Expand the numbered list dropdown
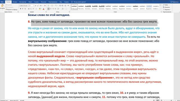This screenshot has height=101, width=180. [54, 6]
